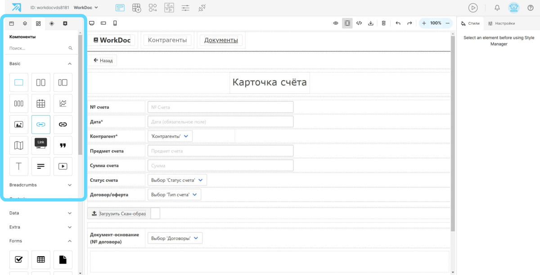Viewport: 540px width, 275px height.
Task: Click the download export icon
Action: click(x=371, y=23)
